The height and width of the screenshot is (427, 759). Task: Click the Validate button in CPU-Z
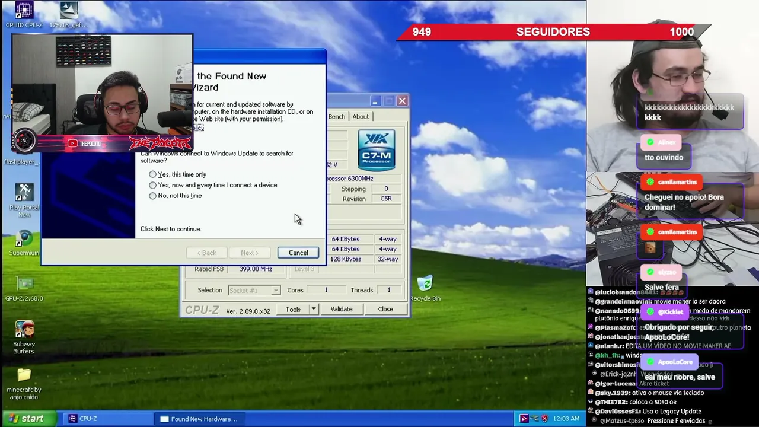342,309
